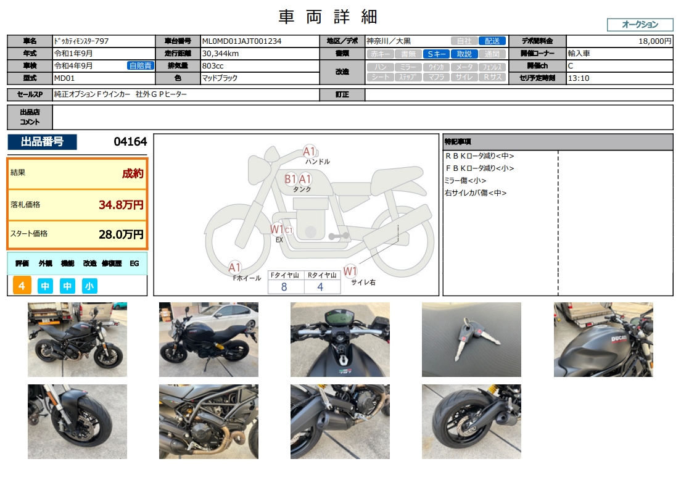
Task: Click the ハン modification badge
Action: click(x=380, y=67)
